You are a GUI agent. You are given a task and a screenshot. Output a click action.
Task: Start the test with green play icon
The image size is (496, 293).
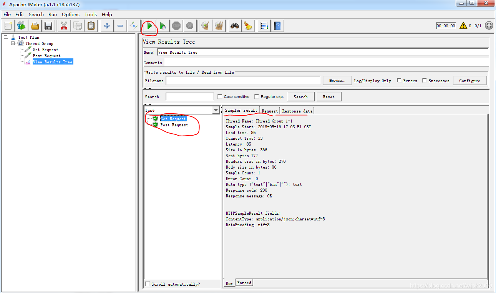[149, 26]
